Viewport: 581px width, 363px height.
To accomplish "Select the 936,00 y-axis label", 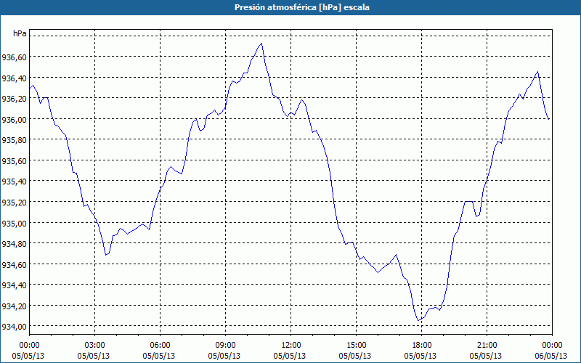I will [14, 119].
